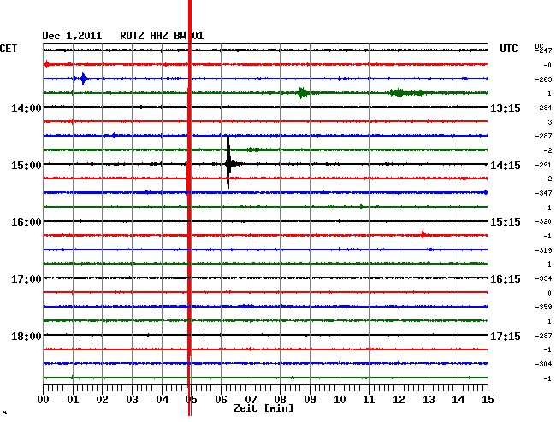Select the "15:00" CET time label
Image resolution: width=556 pixels, height=422 pixels.
pyautogui.click(x=27, y=166)
